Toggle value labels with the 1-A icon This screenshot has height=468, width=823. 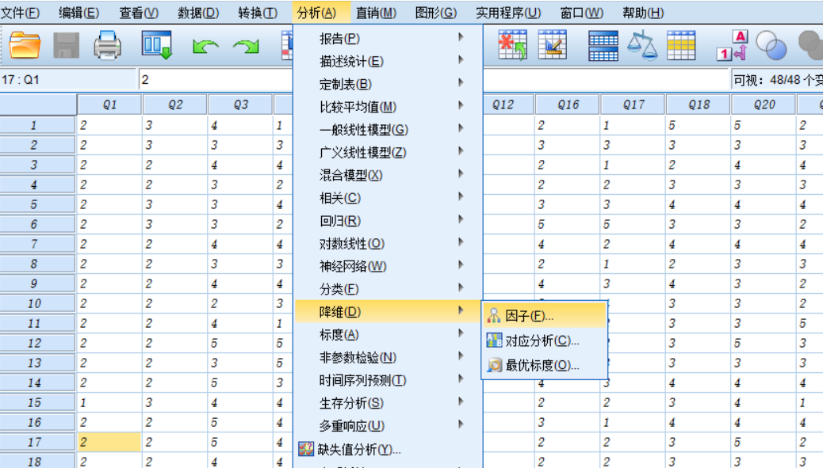pos(731,45)
